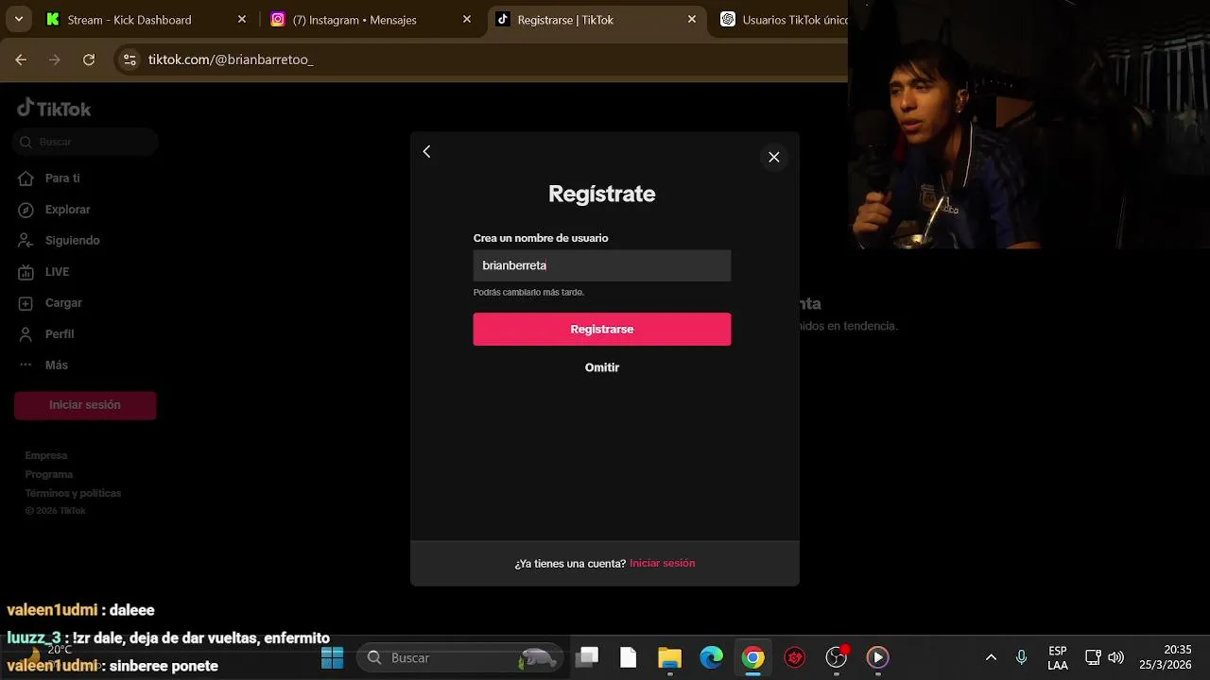
Task: Close the Instagram Mensajes tab
Action: pos(467,19)
